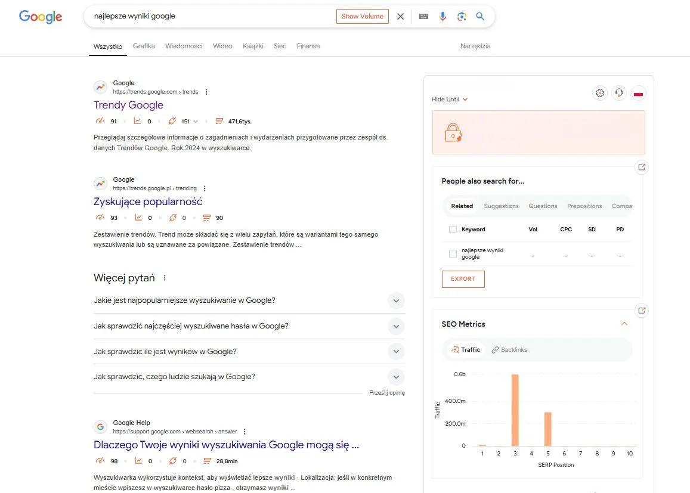The width and height of the screenshot is (690, 493).
Task: Click the magnifying glass search icon
Action: [x=480, y=16]
